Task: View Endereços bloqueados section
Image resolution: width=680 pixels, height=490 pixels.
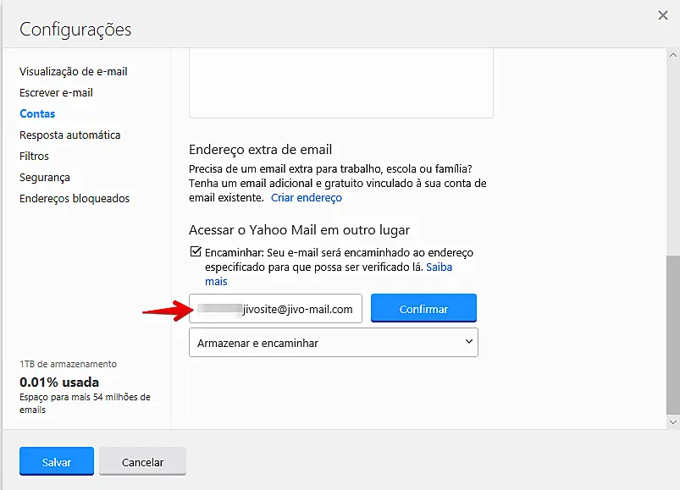Action: [75, 199]
